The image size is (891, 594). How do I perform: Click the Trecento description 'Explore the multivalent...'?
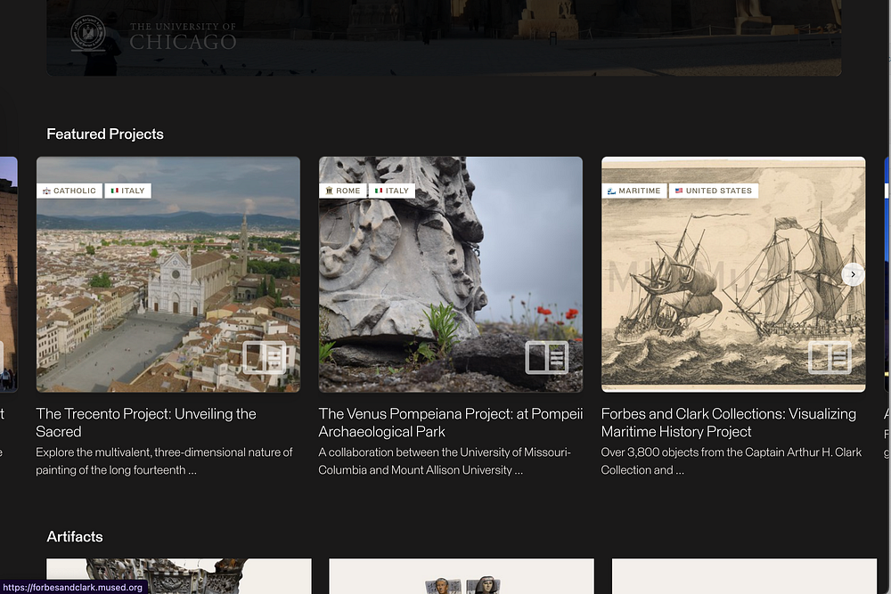(x=164, y=461)
